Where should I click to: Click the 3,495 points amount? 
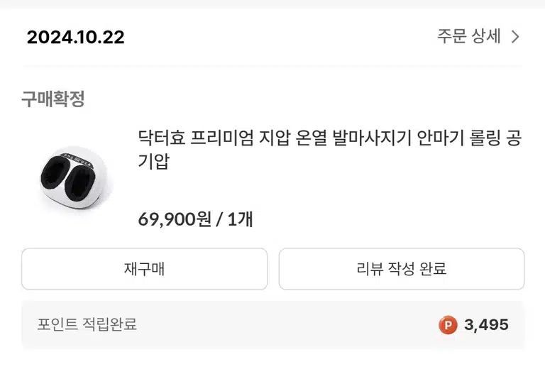click(x=486, y=325)
